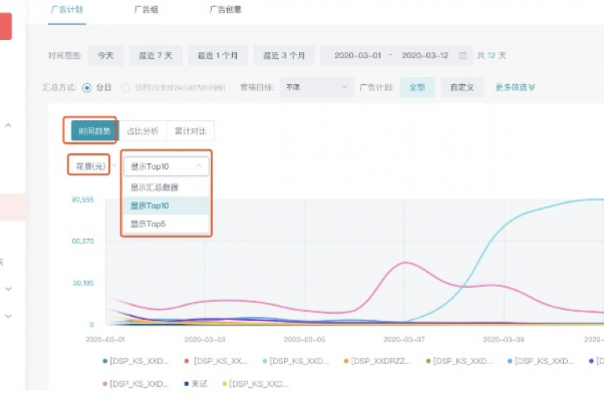Click start date 2020-03-01 field
The width and height of the screenshot is (604, 401).
pos(358,56)
